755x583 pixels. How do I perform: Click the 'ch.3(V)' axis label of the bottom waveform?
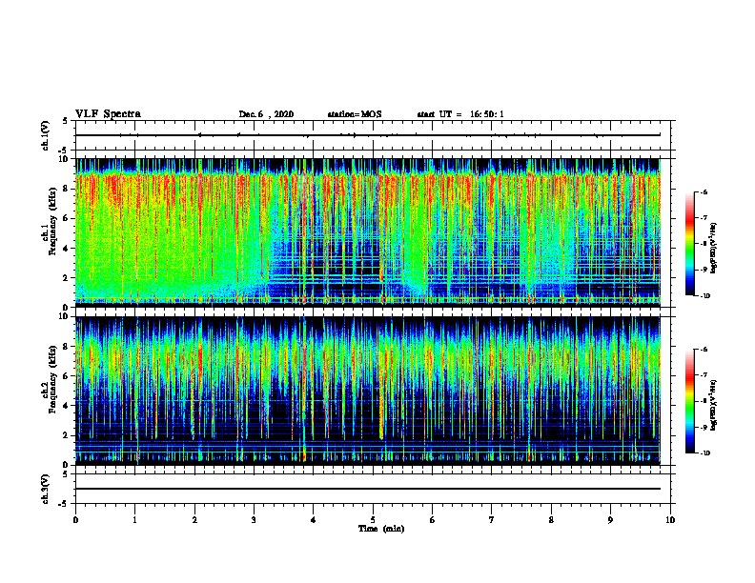pos(45,489)
